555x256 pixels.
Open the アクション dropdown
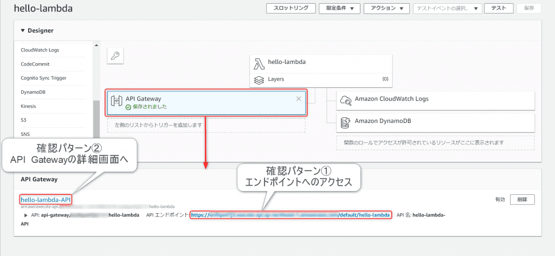386,8
